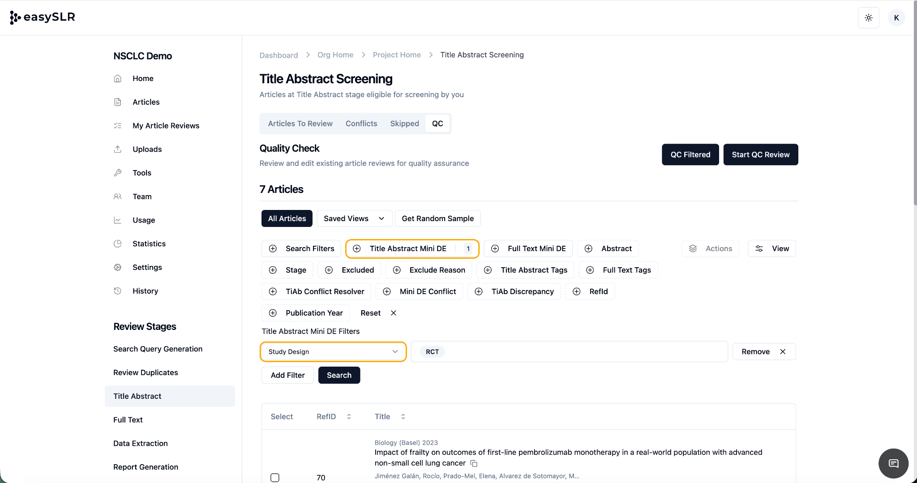Open the Saved Views dropdown
This screenshot has height=483, width=917.
pos(354,218)
